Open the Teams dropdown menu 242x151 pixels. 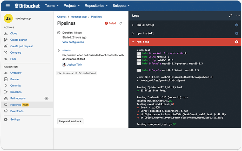point(52,5)
